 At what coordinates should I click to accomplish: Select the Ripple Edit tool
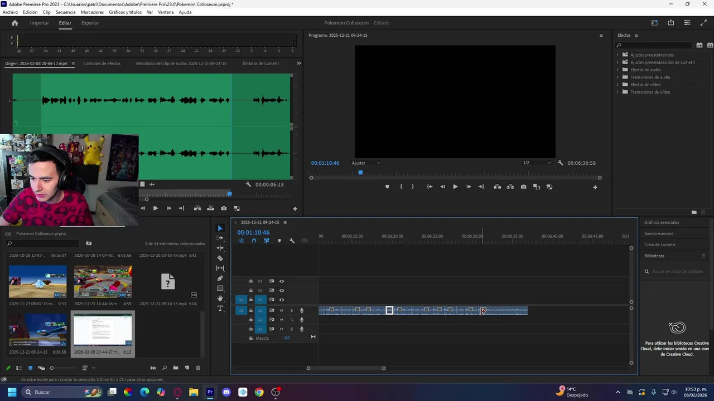pos(220,248)
